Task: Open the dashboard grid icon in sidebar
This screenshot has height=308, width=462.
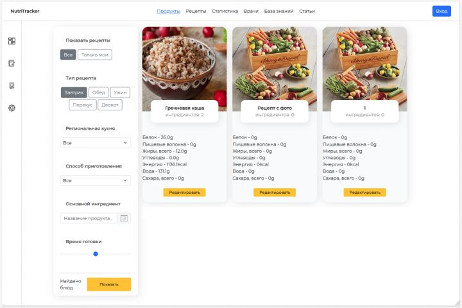Action: tap(12, 41)
